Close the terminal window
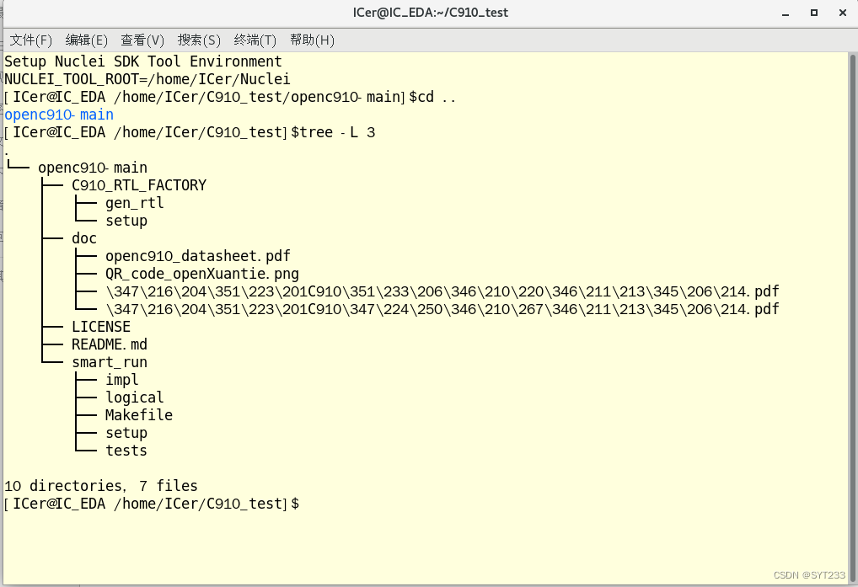858x587 pixels. 843,13
